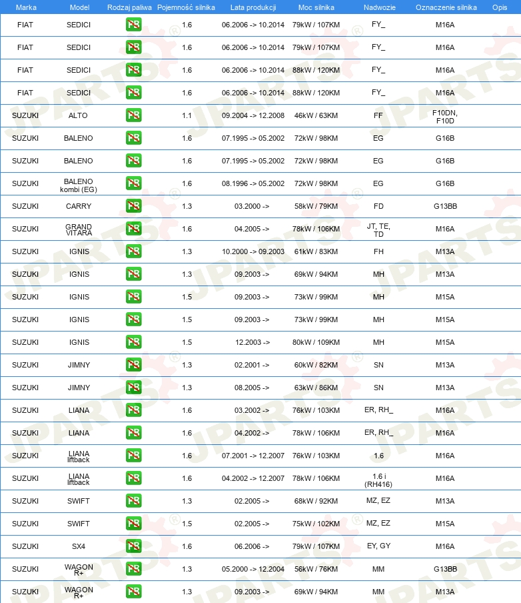Click the '08.2005 ->' production years cell
Image resolution: width=521 pixels, height=603 pixels.
pyautogui.click(x=252, y=388)
